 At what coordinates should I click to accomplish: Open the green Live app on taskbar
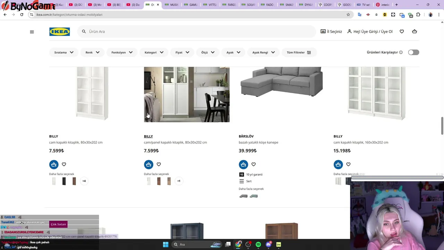tap(279, 244)
